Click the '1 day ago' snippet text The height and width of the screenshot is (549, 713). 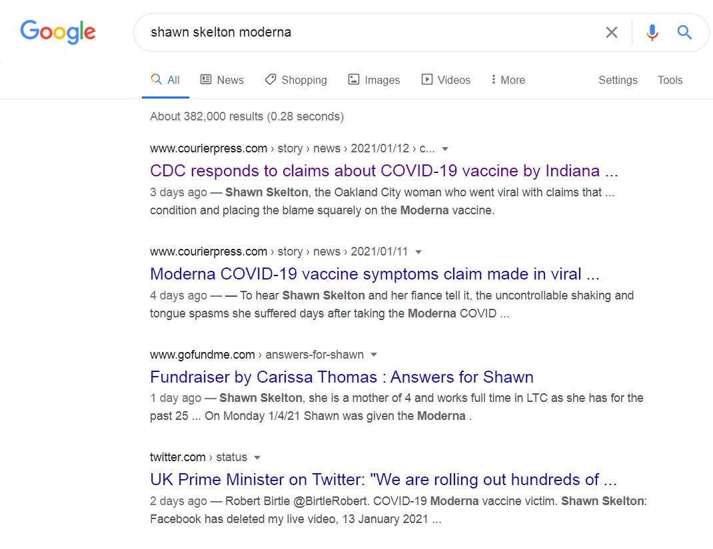point(175,398)
